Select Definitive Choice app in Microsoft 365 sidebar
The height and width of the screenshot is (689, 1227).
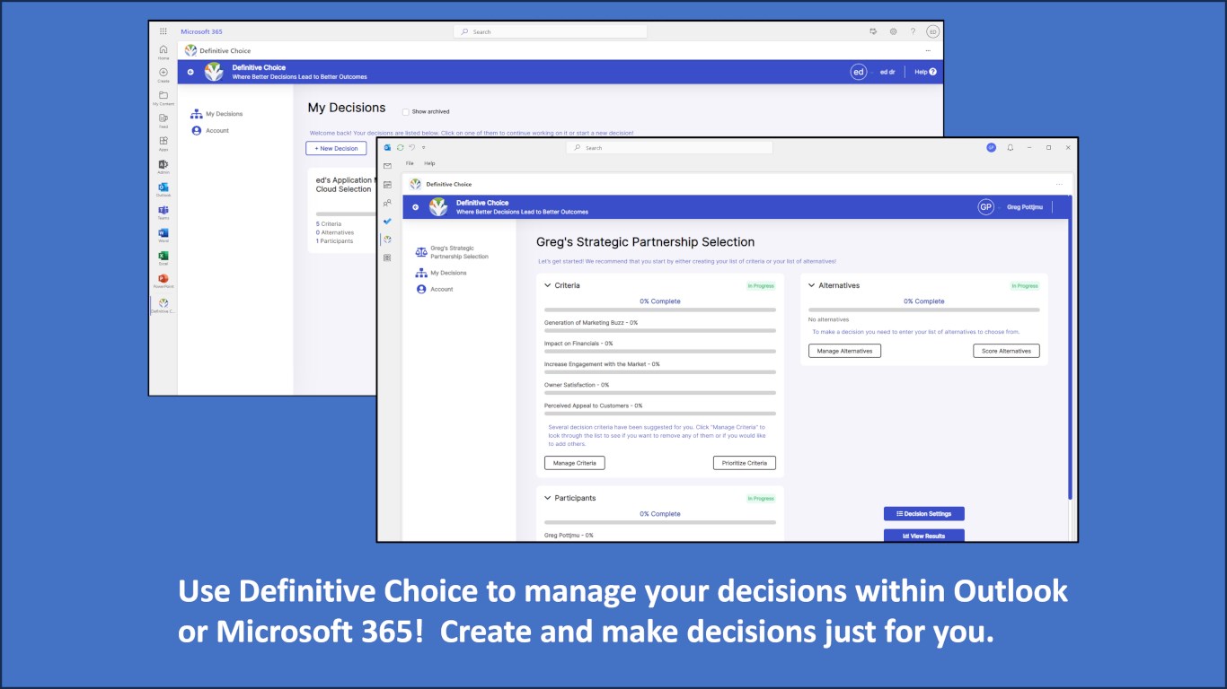pos(163,306)
